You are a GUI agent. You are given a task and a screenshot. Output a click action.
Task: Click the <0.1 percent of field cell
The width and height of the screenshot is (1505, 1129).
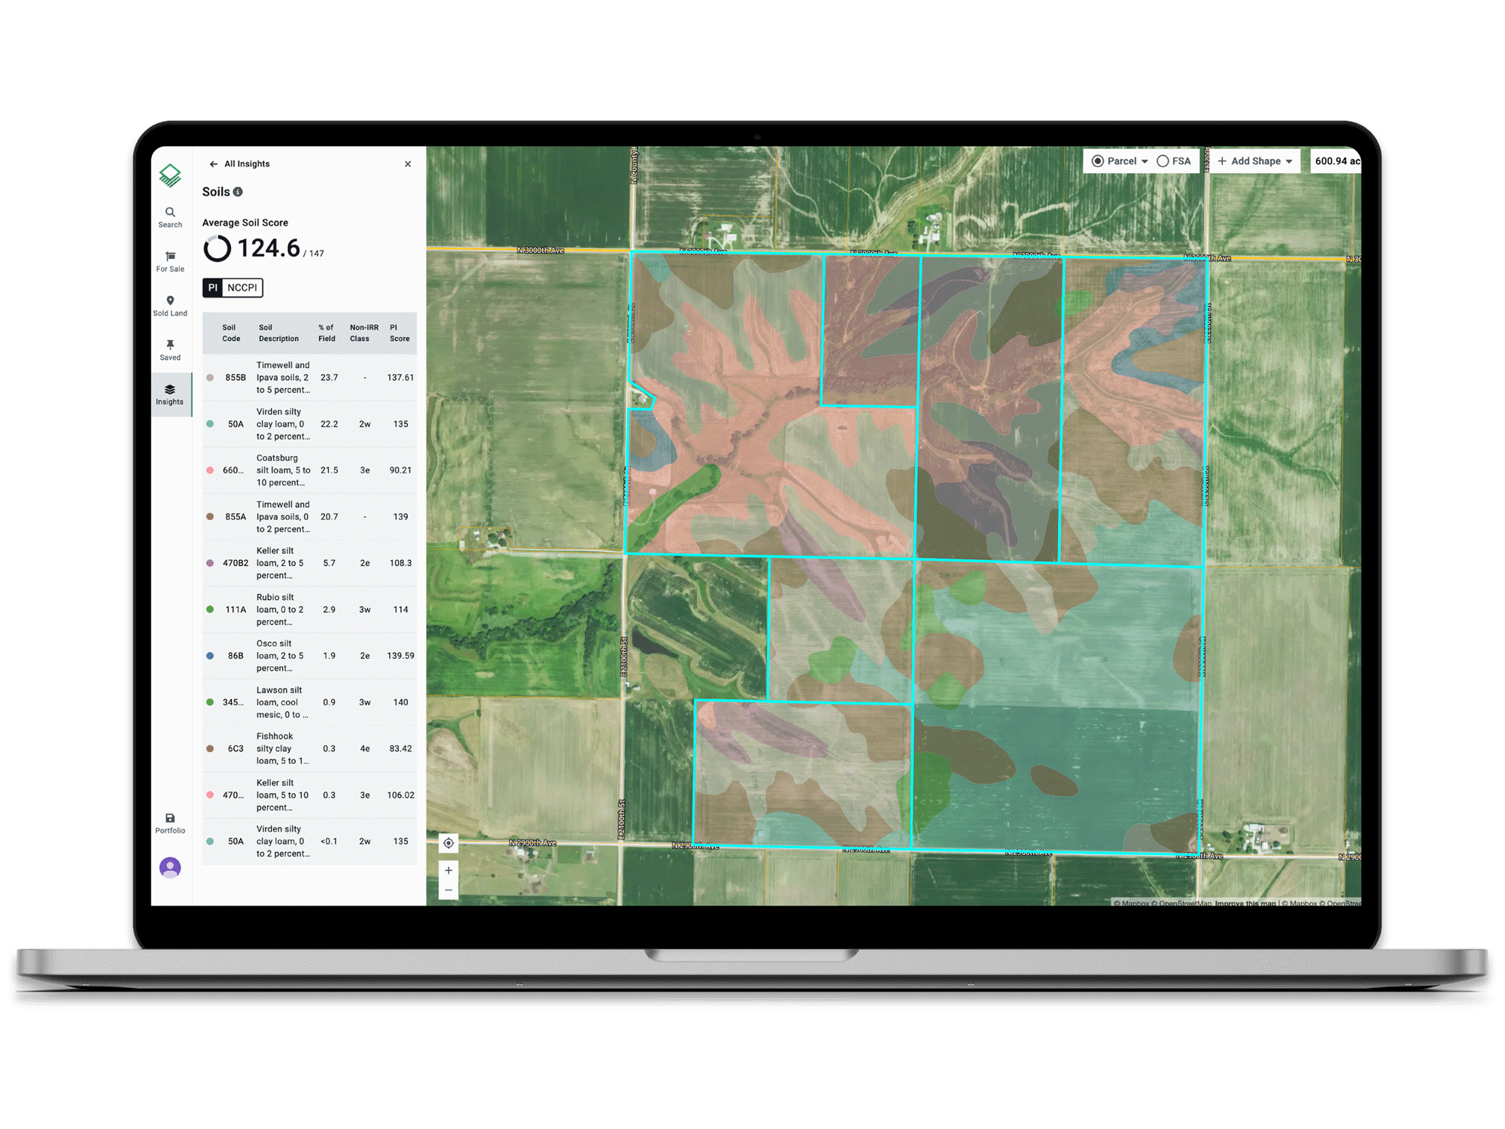coord(329,841)
